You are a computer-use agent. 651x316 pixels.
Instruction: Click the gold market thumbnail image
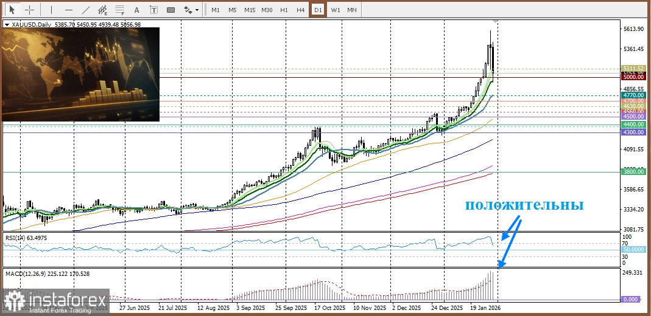pos(80,75)
